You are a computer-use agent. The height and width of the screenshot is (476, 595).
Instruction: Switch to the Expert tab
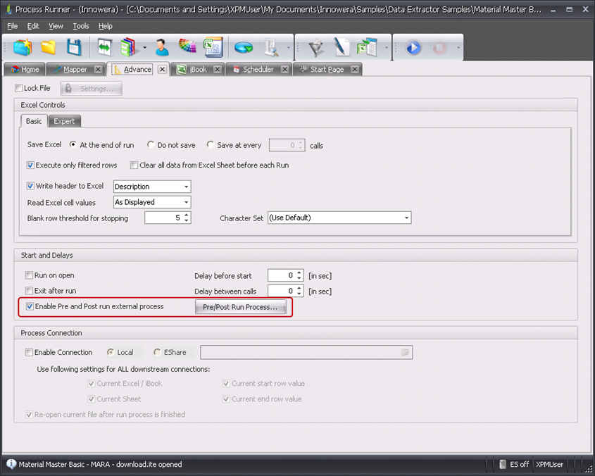pos(64,121)
